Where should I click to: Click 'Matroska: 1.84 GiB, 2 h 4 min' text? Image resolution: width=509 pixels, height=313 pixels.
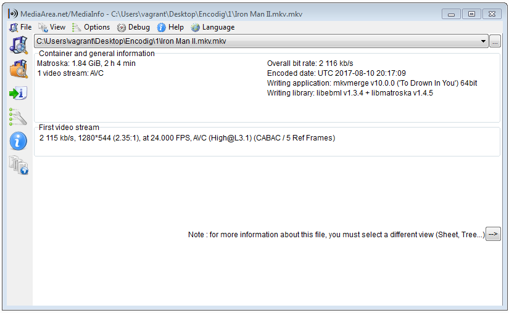[x=86, y=63]
